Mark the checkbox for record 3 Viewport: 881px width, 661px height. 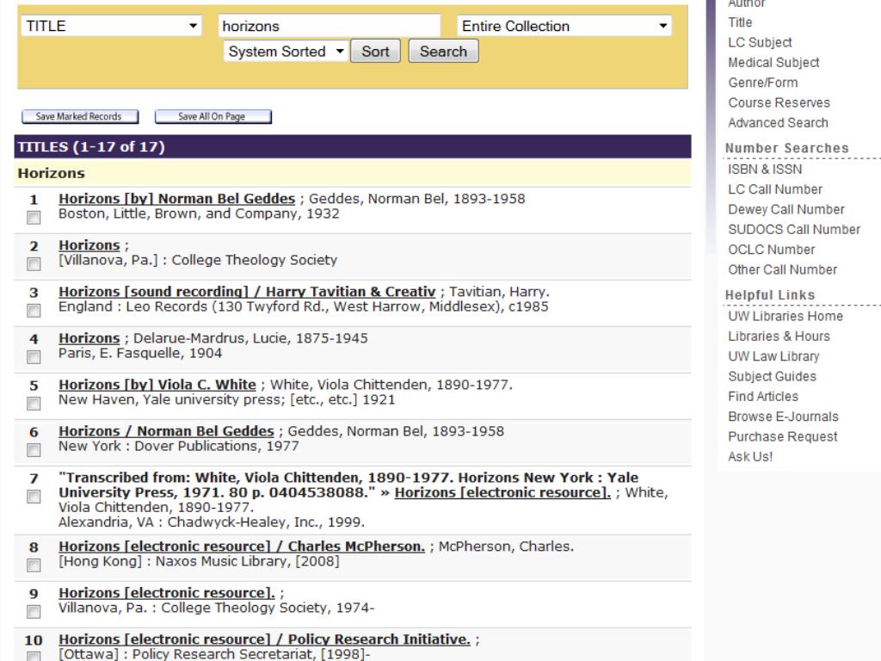pos(34,311)
